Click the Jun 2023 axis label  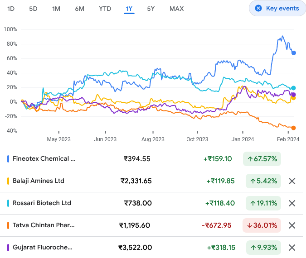[105, 139]
